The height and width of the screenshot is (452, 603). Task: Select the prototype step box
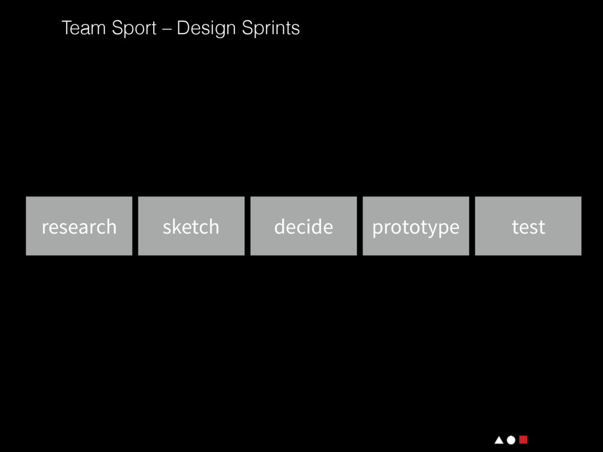point(416,226)
